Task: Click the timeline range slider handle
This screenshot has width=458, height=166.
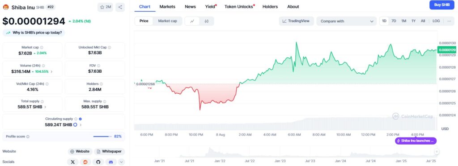Action: click(437, 151)
